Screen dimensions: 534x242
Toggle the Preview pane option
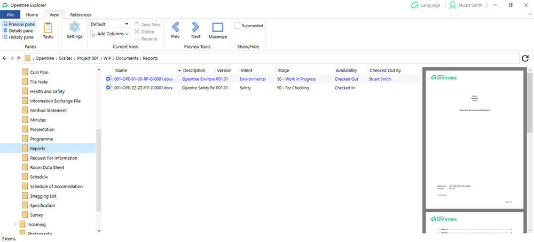tap(19, 24)
